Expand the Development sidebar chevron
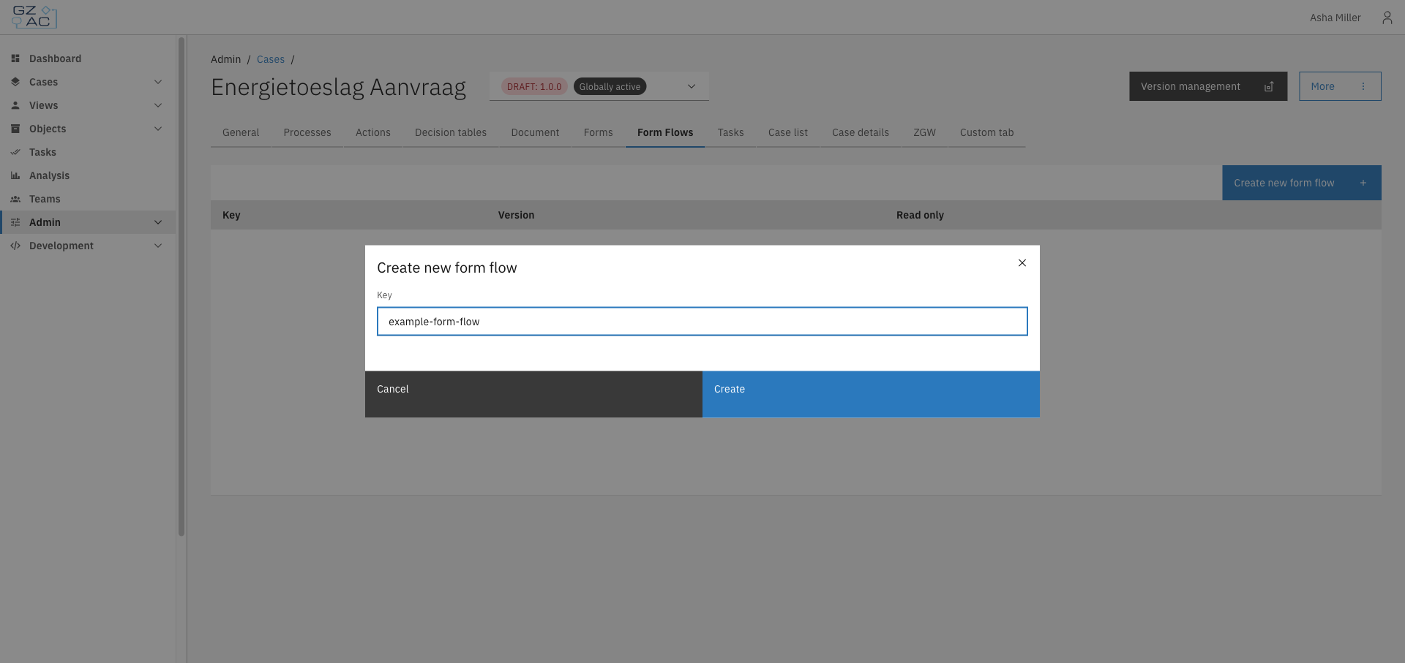The width and height of the screenshot is (1405, 663). click(158, 246)
